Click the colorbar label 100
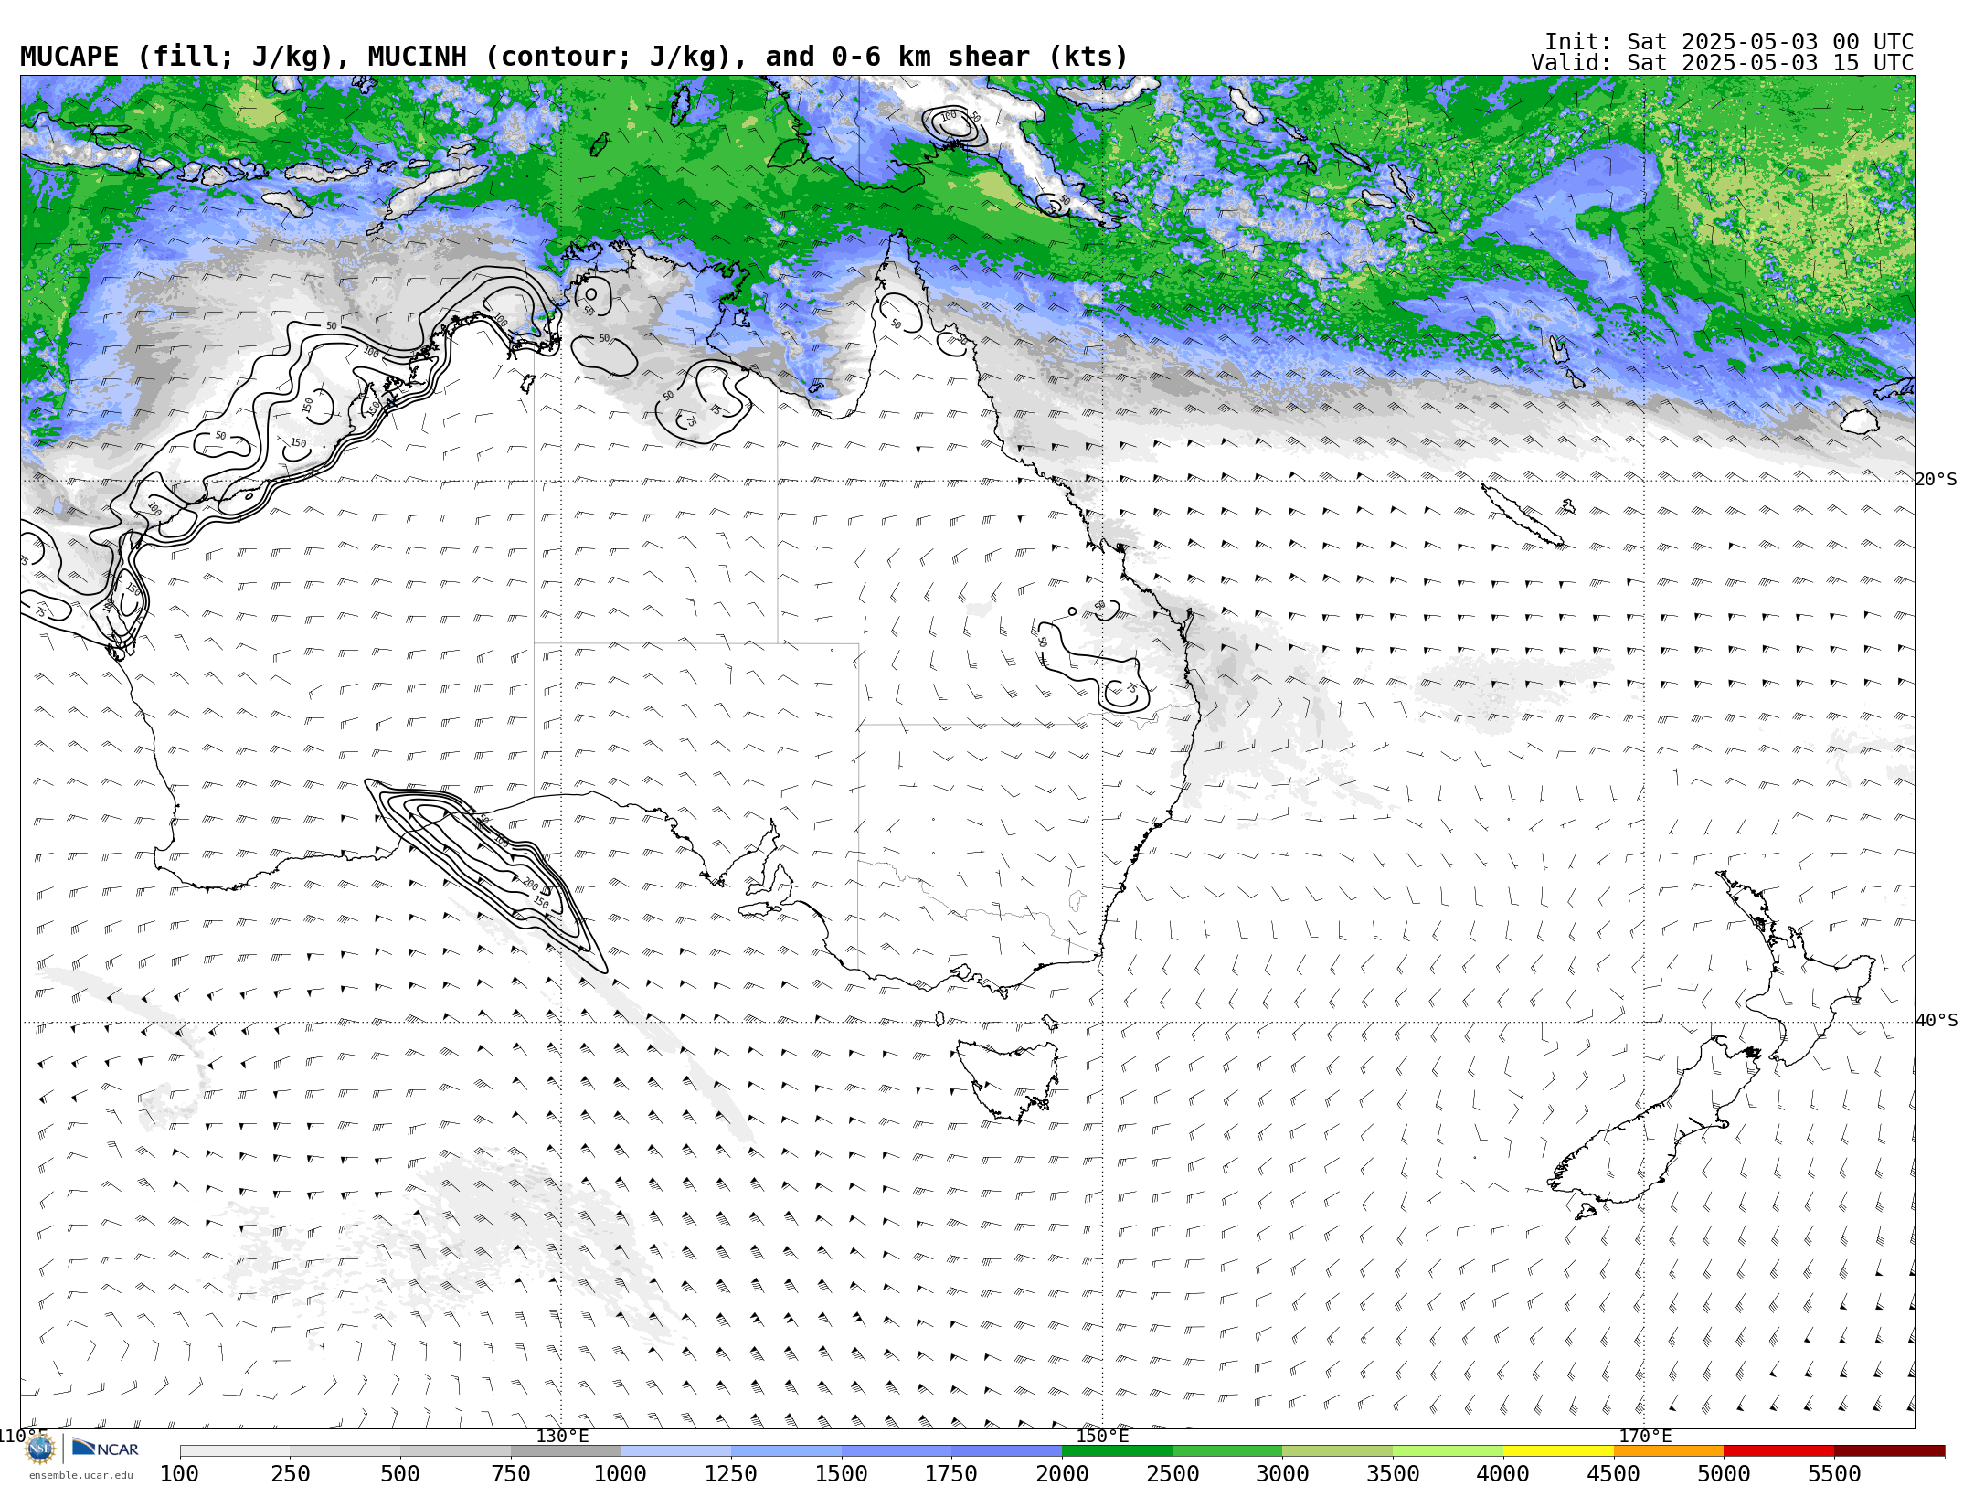The height and width of the screenshot is (1486, 1974). (179, 1474)
